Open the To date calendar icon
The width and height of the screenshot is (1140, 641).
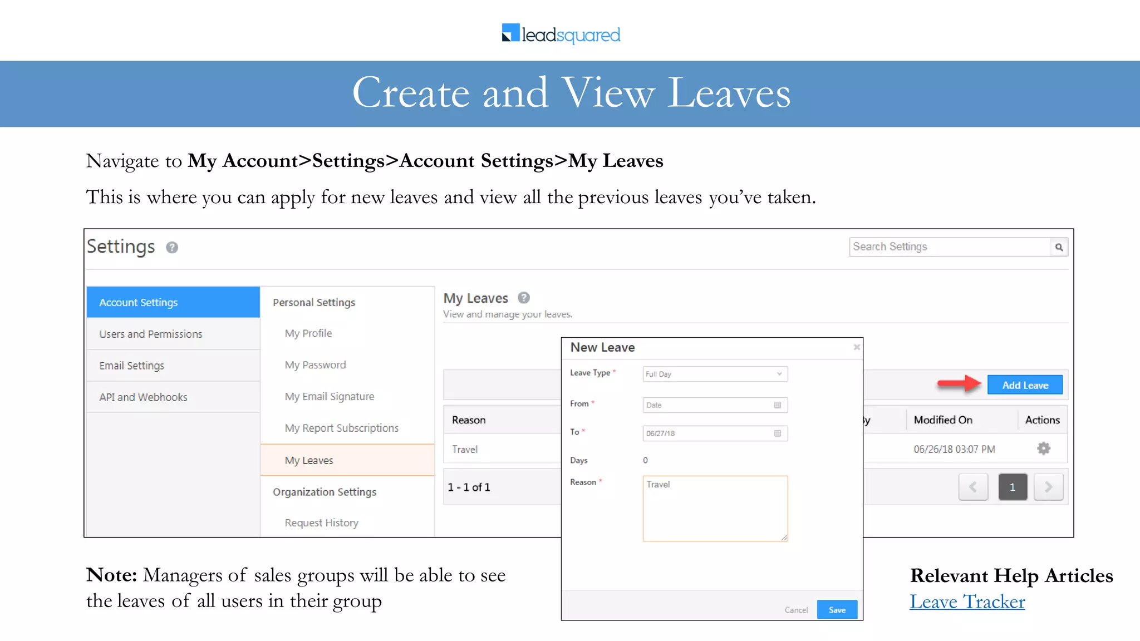pyautogui.click(x=778, y=433)
